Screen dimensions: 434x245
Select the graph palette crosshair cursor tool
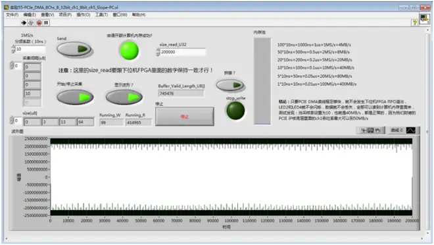364,130
